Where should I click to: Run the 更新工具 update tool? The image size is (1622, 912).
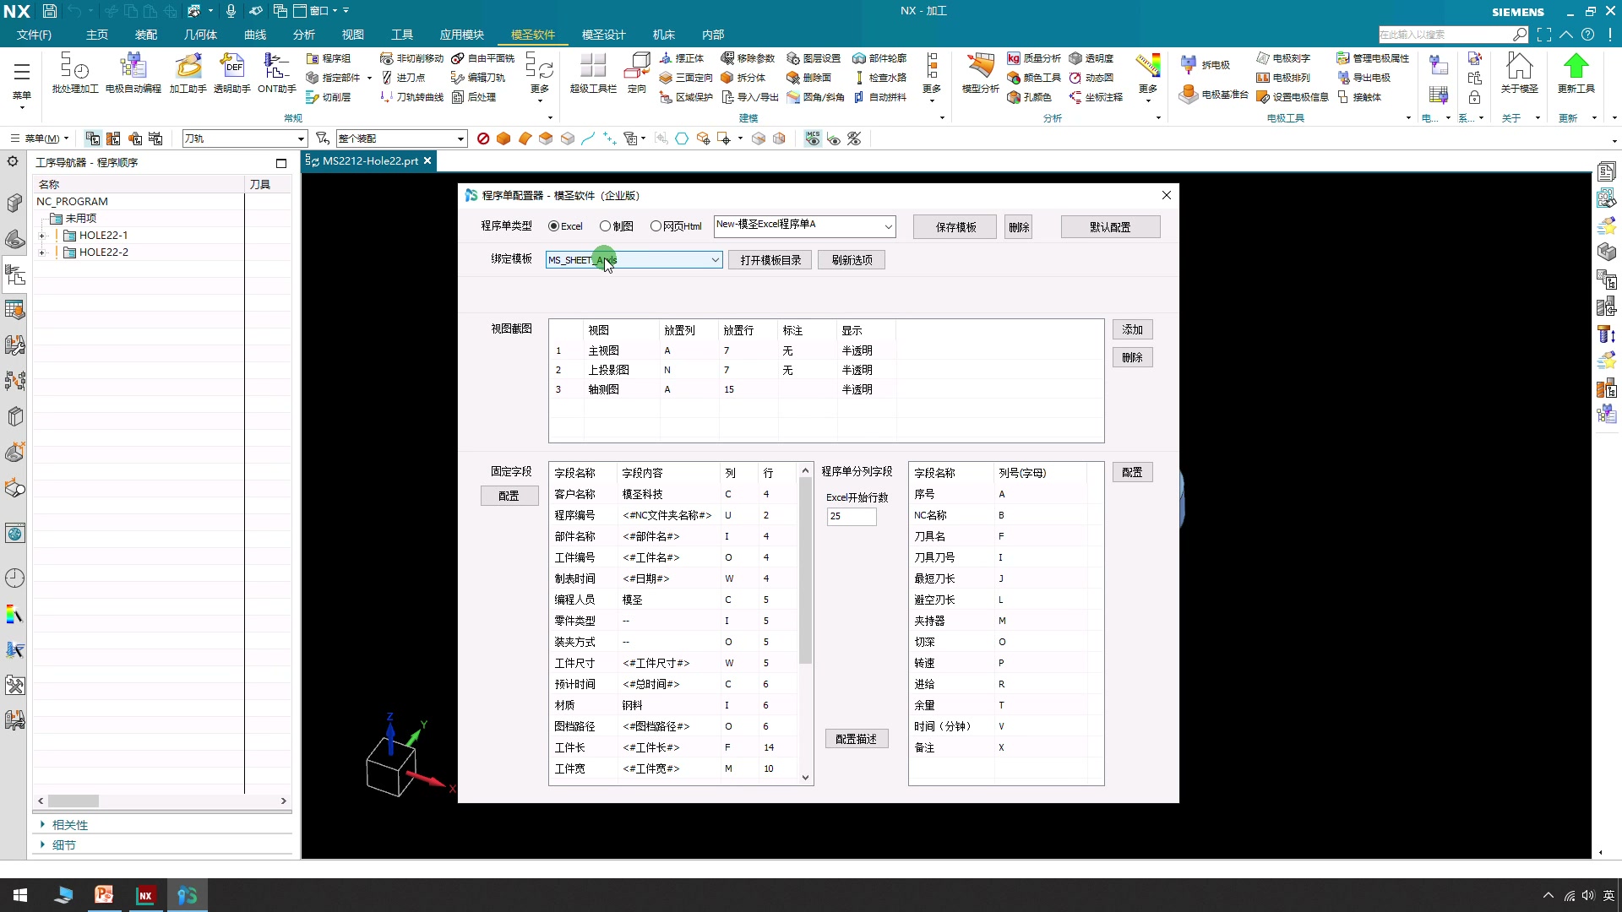(1576, 73)
